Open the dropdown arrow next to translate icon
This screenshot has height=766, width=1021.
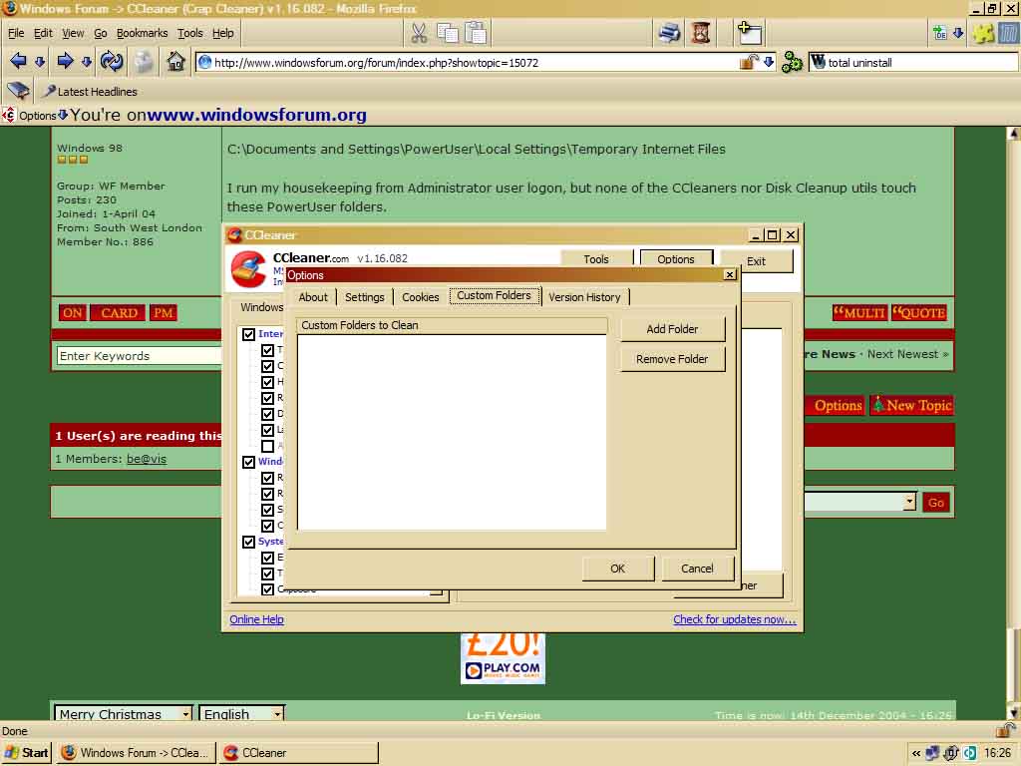point(958,33)
